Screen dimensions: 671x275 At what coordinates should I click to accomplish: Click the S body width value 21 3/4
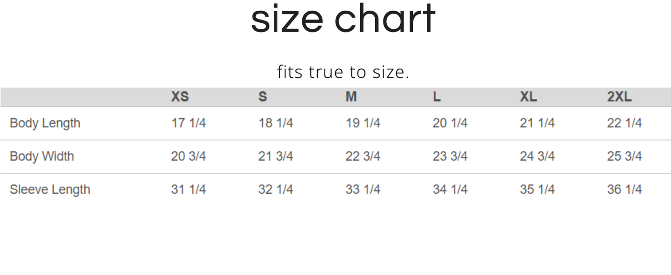[275, 156]
